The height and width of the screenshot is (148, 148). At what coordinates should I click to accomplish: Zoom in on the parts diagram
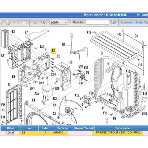pyautogui.click(x=35, y=22)
